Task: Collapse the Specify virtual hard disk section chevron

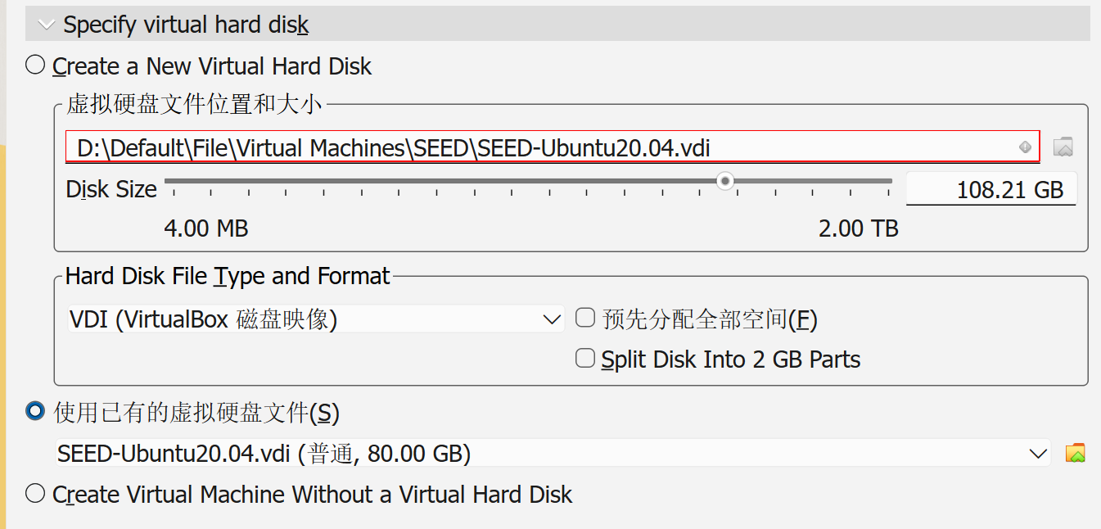Action: click(46, 25)
